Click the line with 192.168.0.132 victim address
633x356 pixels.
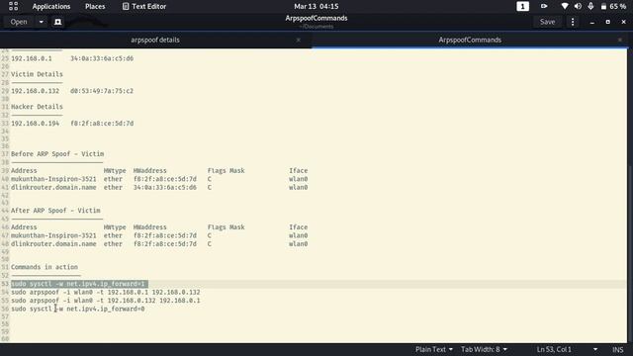pyautogui.click(x=72, y=91)
